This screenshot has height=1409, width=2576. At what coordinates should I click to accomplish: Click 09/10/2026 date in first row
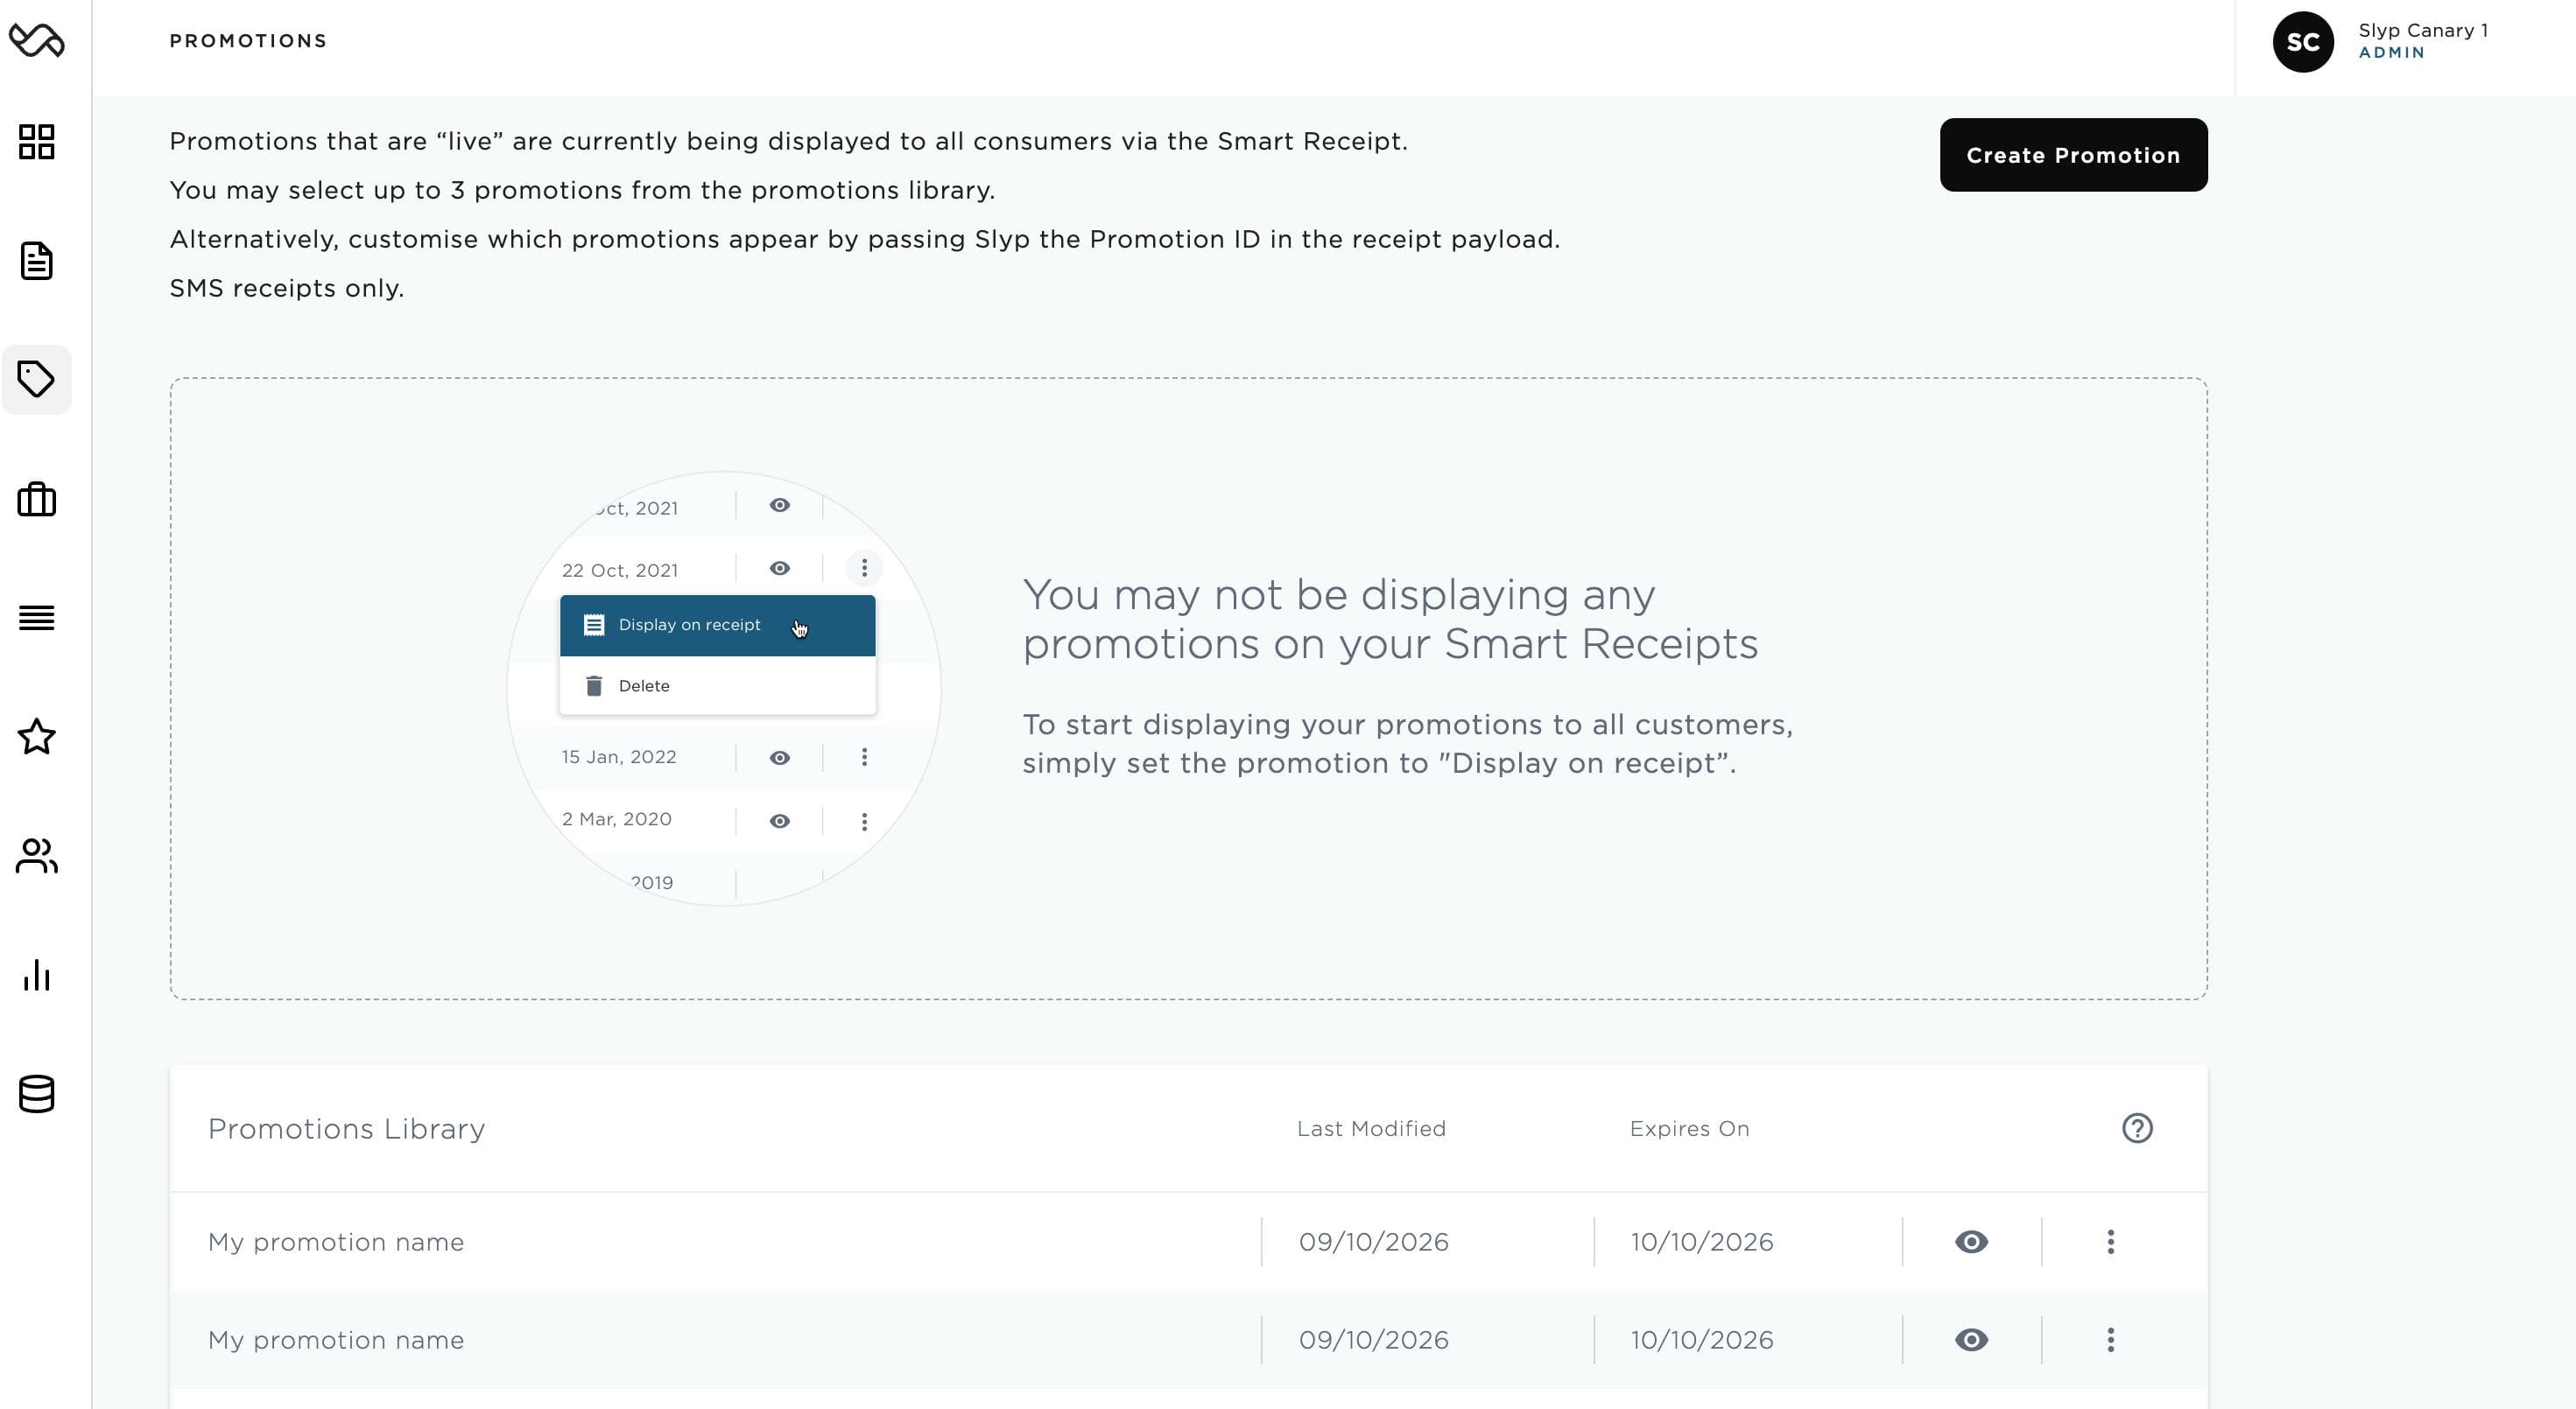(x=1373, y=1242)
